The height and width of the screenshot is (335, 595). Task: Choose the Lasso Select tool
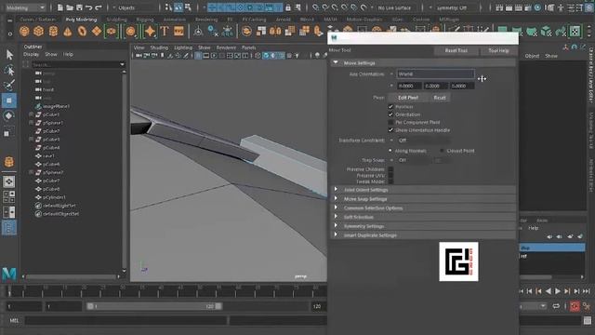[9, 70]
